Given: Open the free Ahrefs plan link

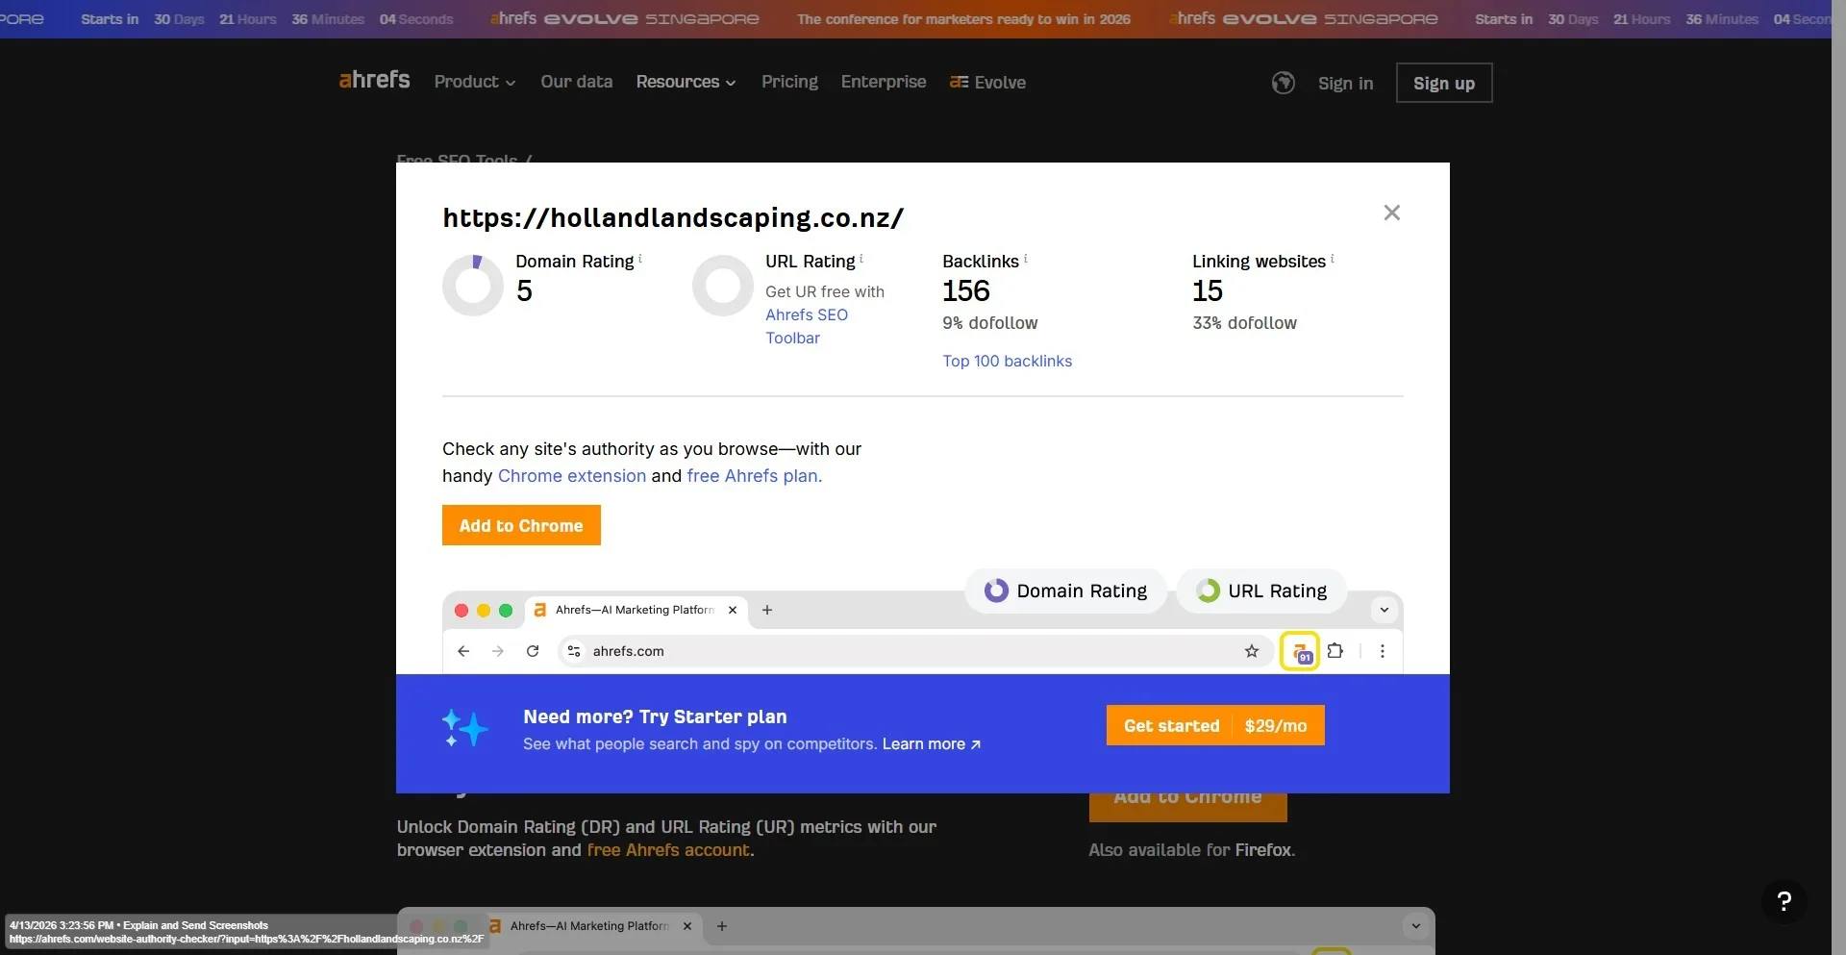Looking at the screenshot, I should tap(755, 476).
